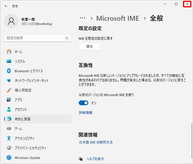Navigate to Microsoft IME breadcrumb
Viewport: 193px width, 164px height.
[x=118, y=18]
